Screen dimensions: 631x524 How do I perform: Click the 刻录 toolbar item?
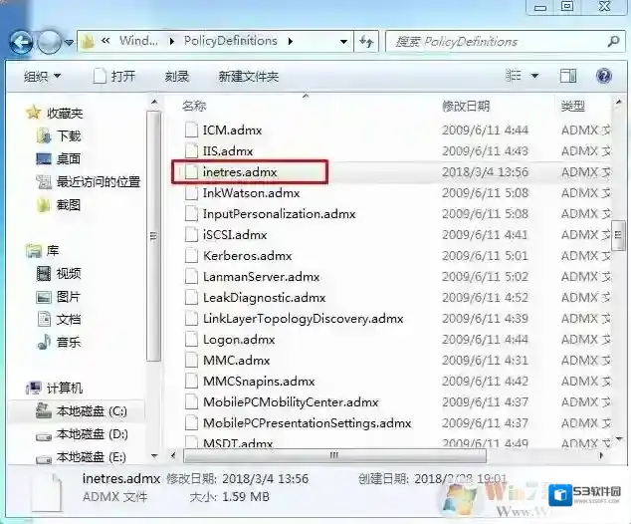[x=177, y=77]
